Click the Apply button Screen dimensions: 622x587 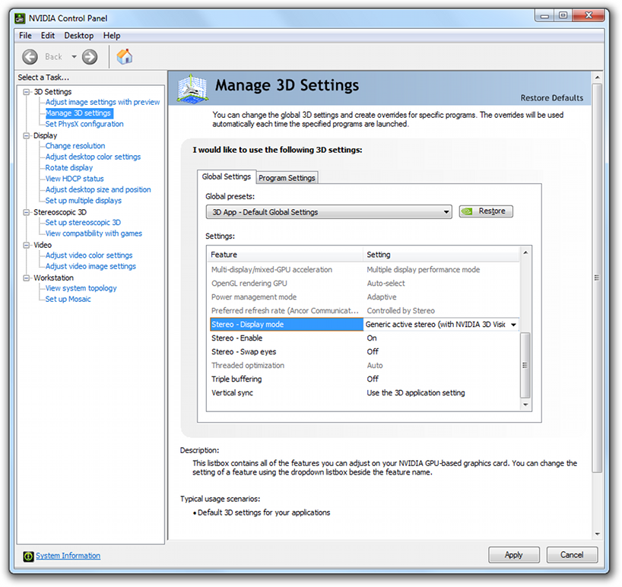pos(514,554)
